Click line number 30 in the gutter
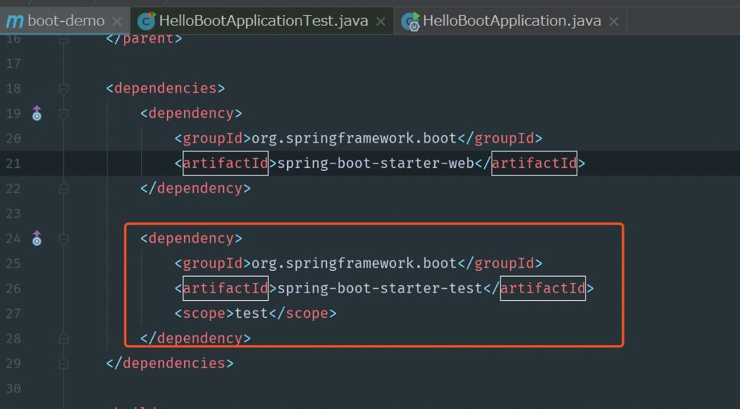Viewport: 740px width, 409px height. click(13, 389)
